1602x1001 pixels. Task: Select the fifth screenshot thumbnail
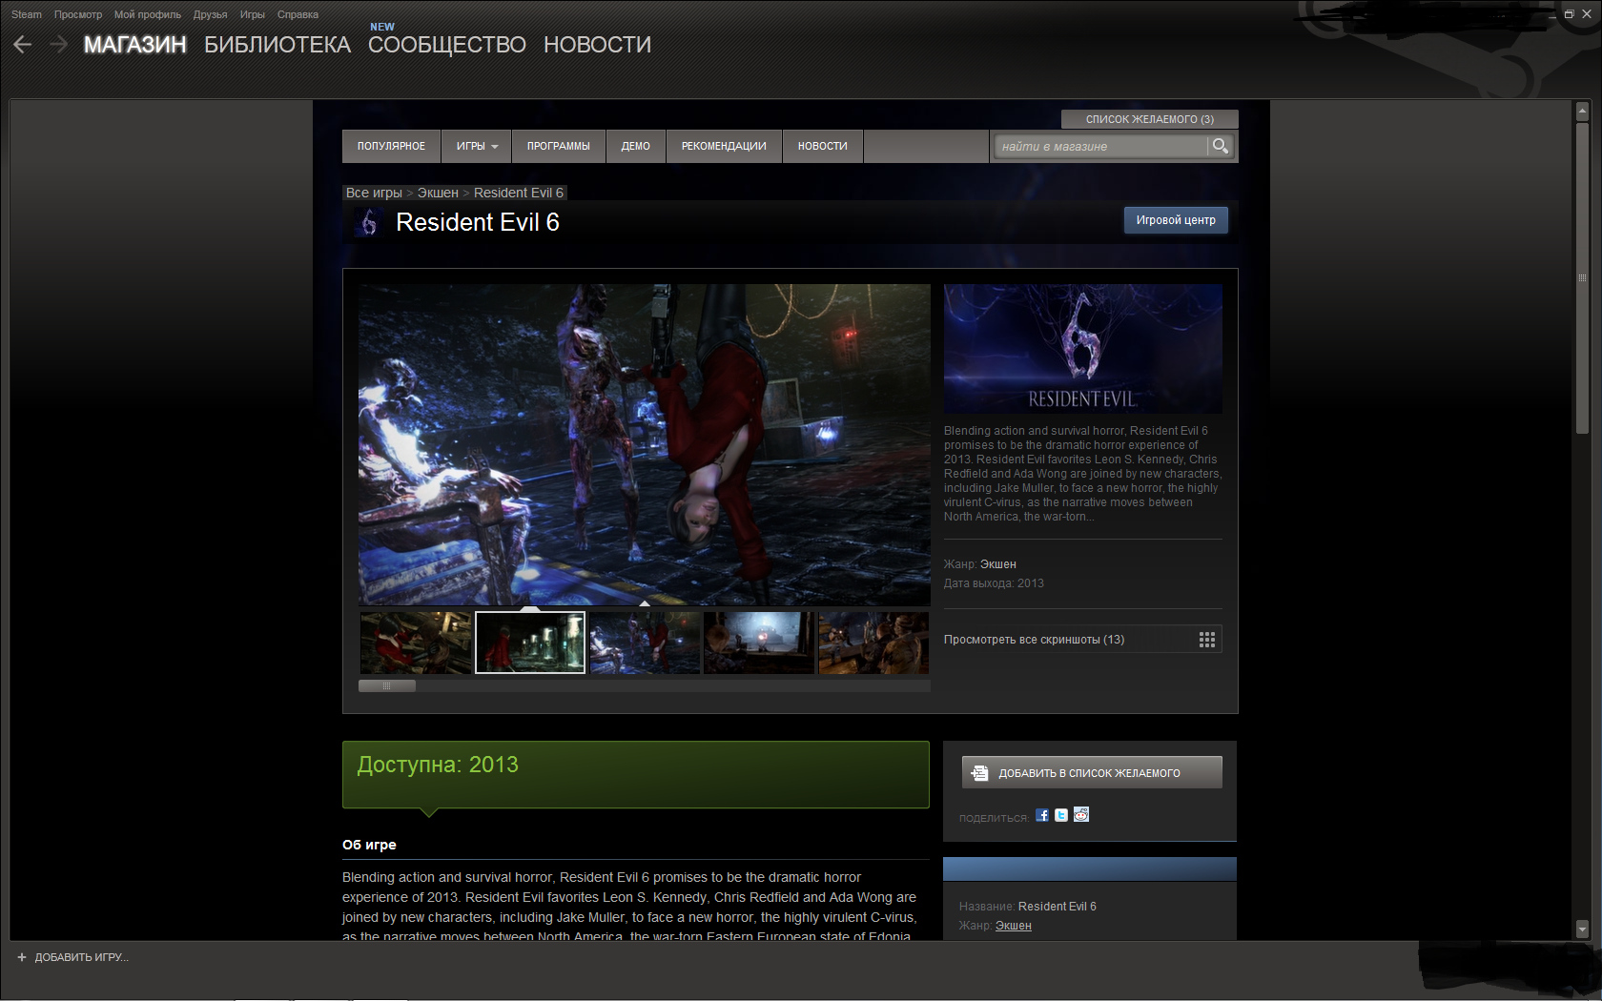coord(873,643)
